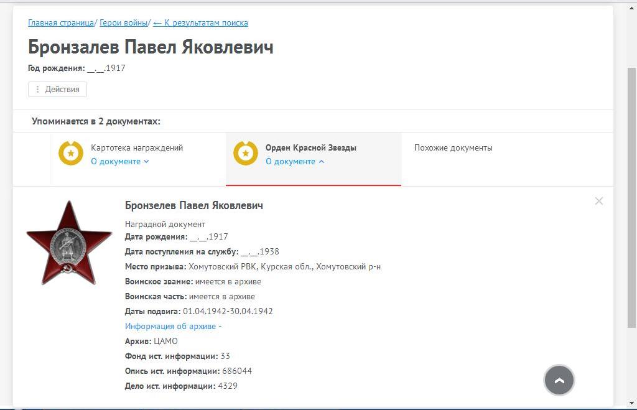Screen dimensions: 637x410
Task: Open the Похожие документы tab
Action: [x=453, y=148]
